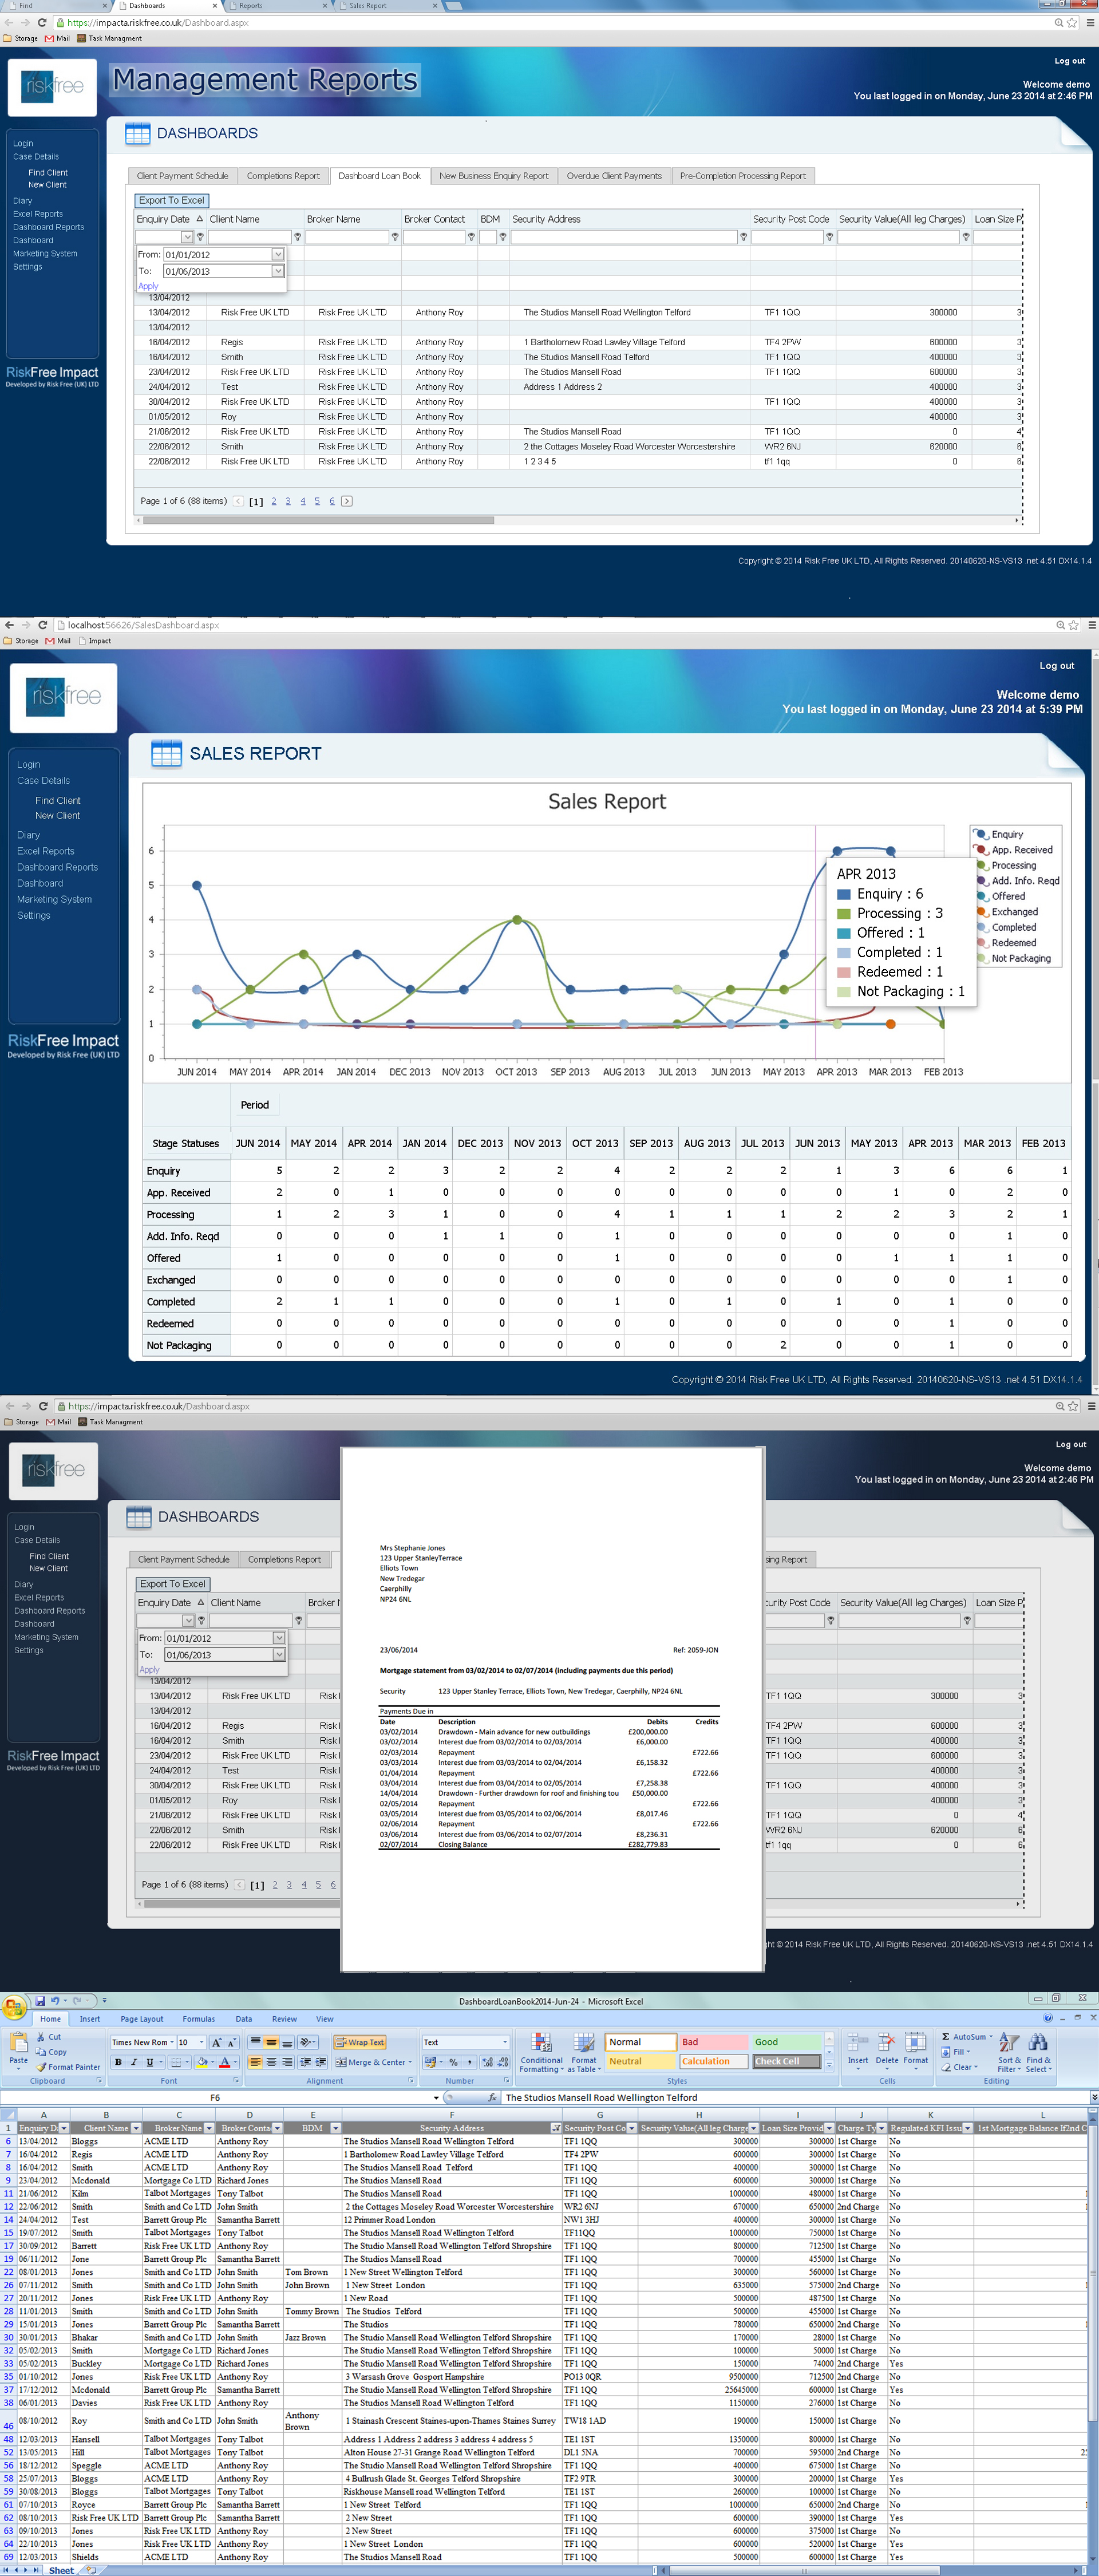The width and height of the screenshot is (1099, 2576).
Task: Click the Paste icon in Excel
Action: (x=18, y=2043)
